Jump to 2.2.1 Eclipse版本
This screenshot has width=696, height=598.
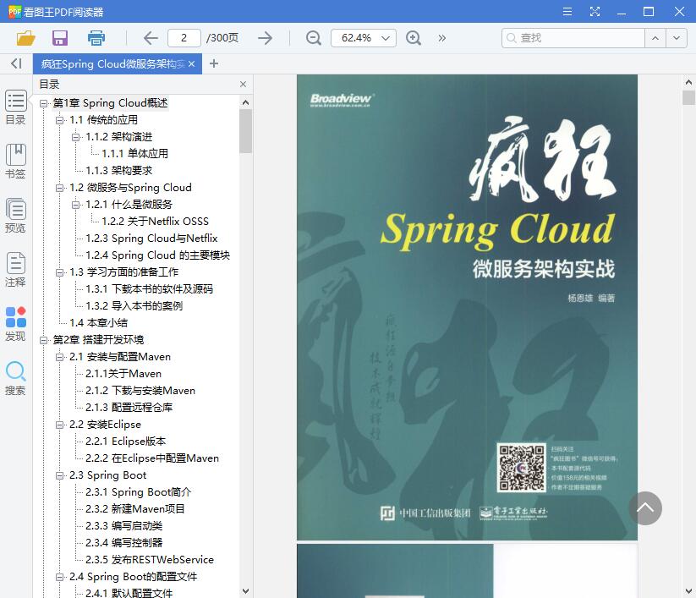(126, 442)
